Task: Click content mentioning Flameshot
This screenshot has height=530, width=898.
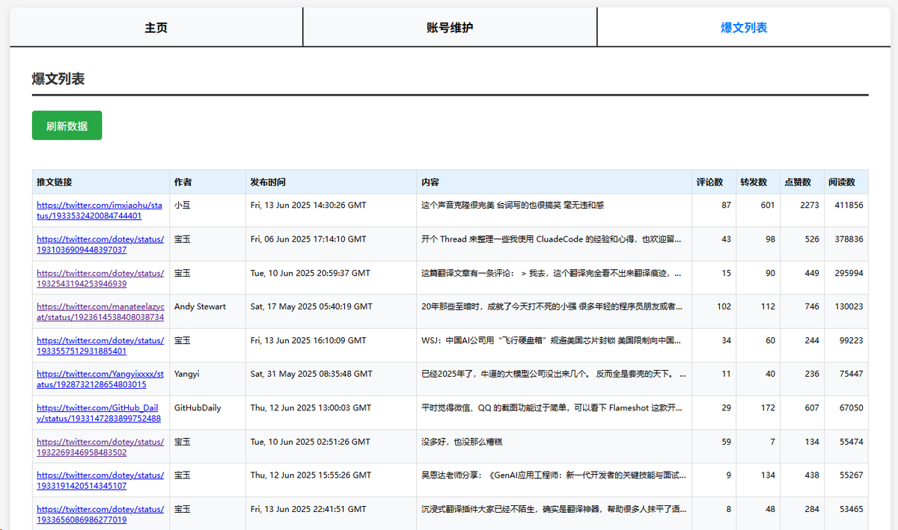Action: coord(552,408)
